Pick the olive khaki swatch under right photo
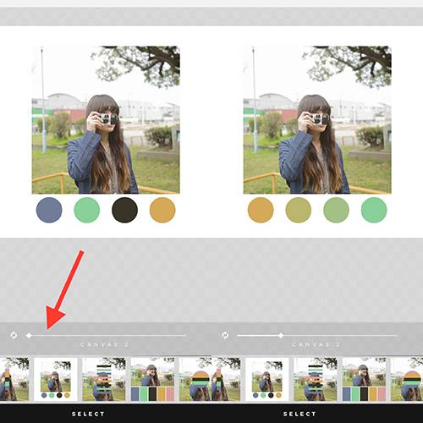Viewport: 423px width, 423px height. 299,210
